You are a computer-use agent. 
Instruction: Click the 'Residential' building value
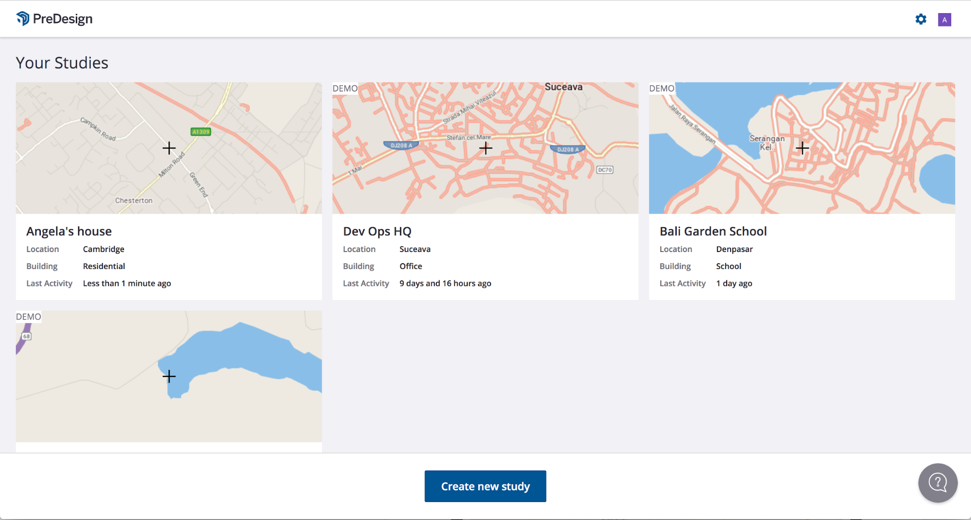coord(104,266)
